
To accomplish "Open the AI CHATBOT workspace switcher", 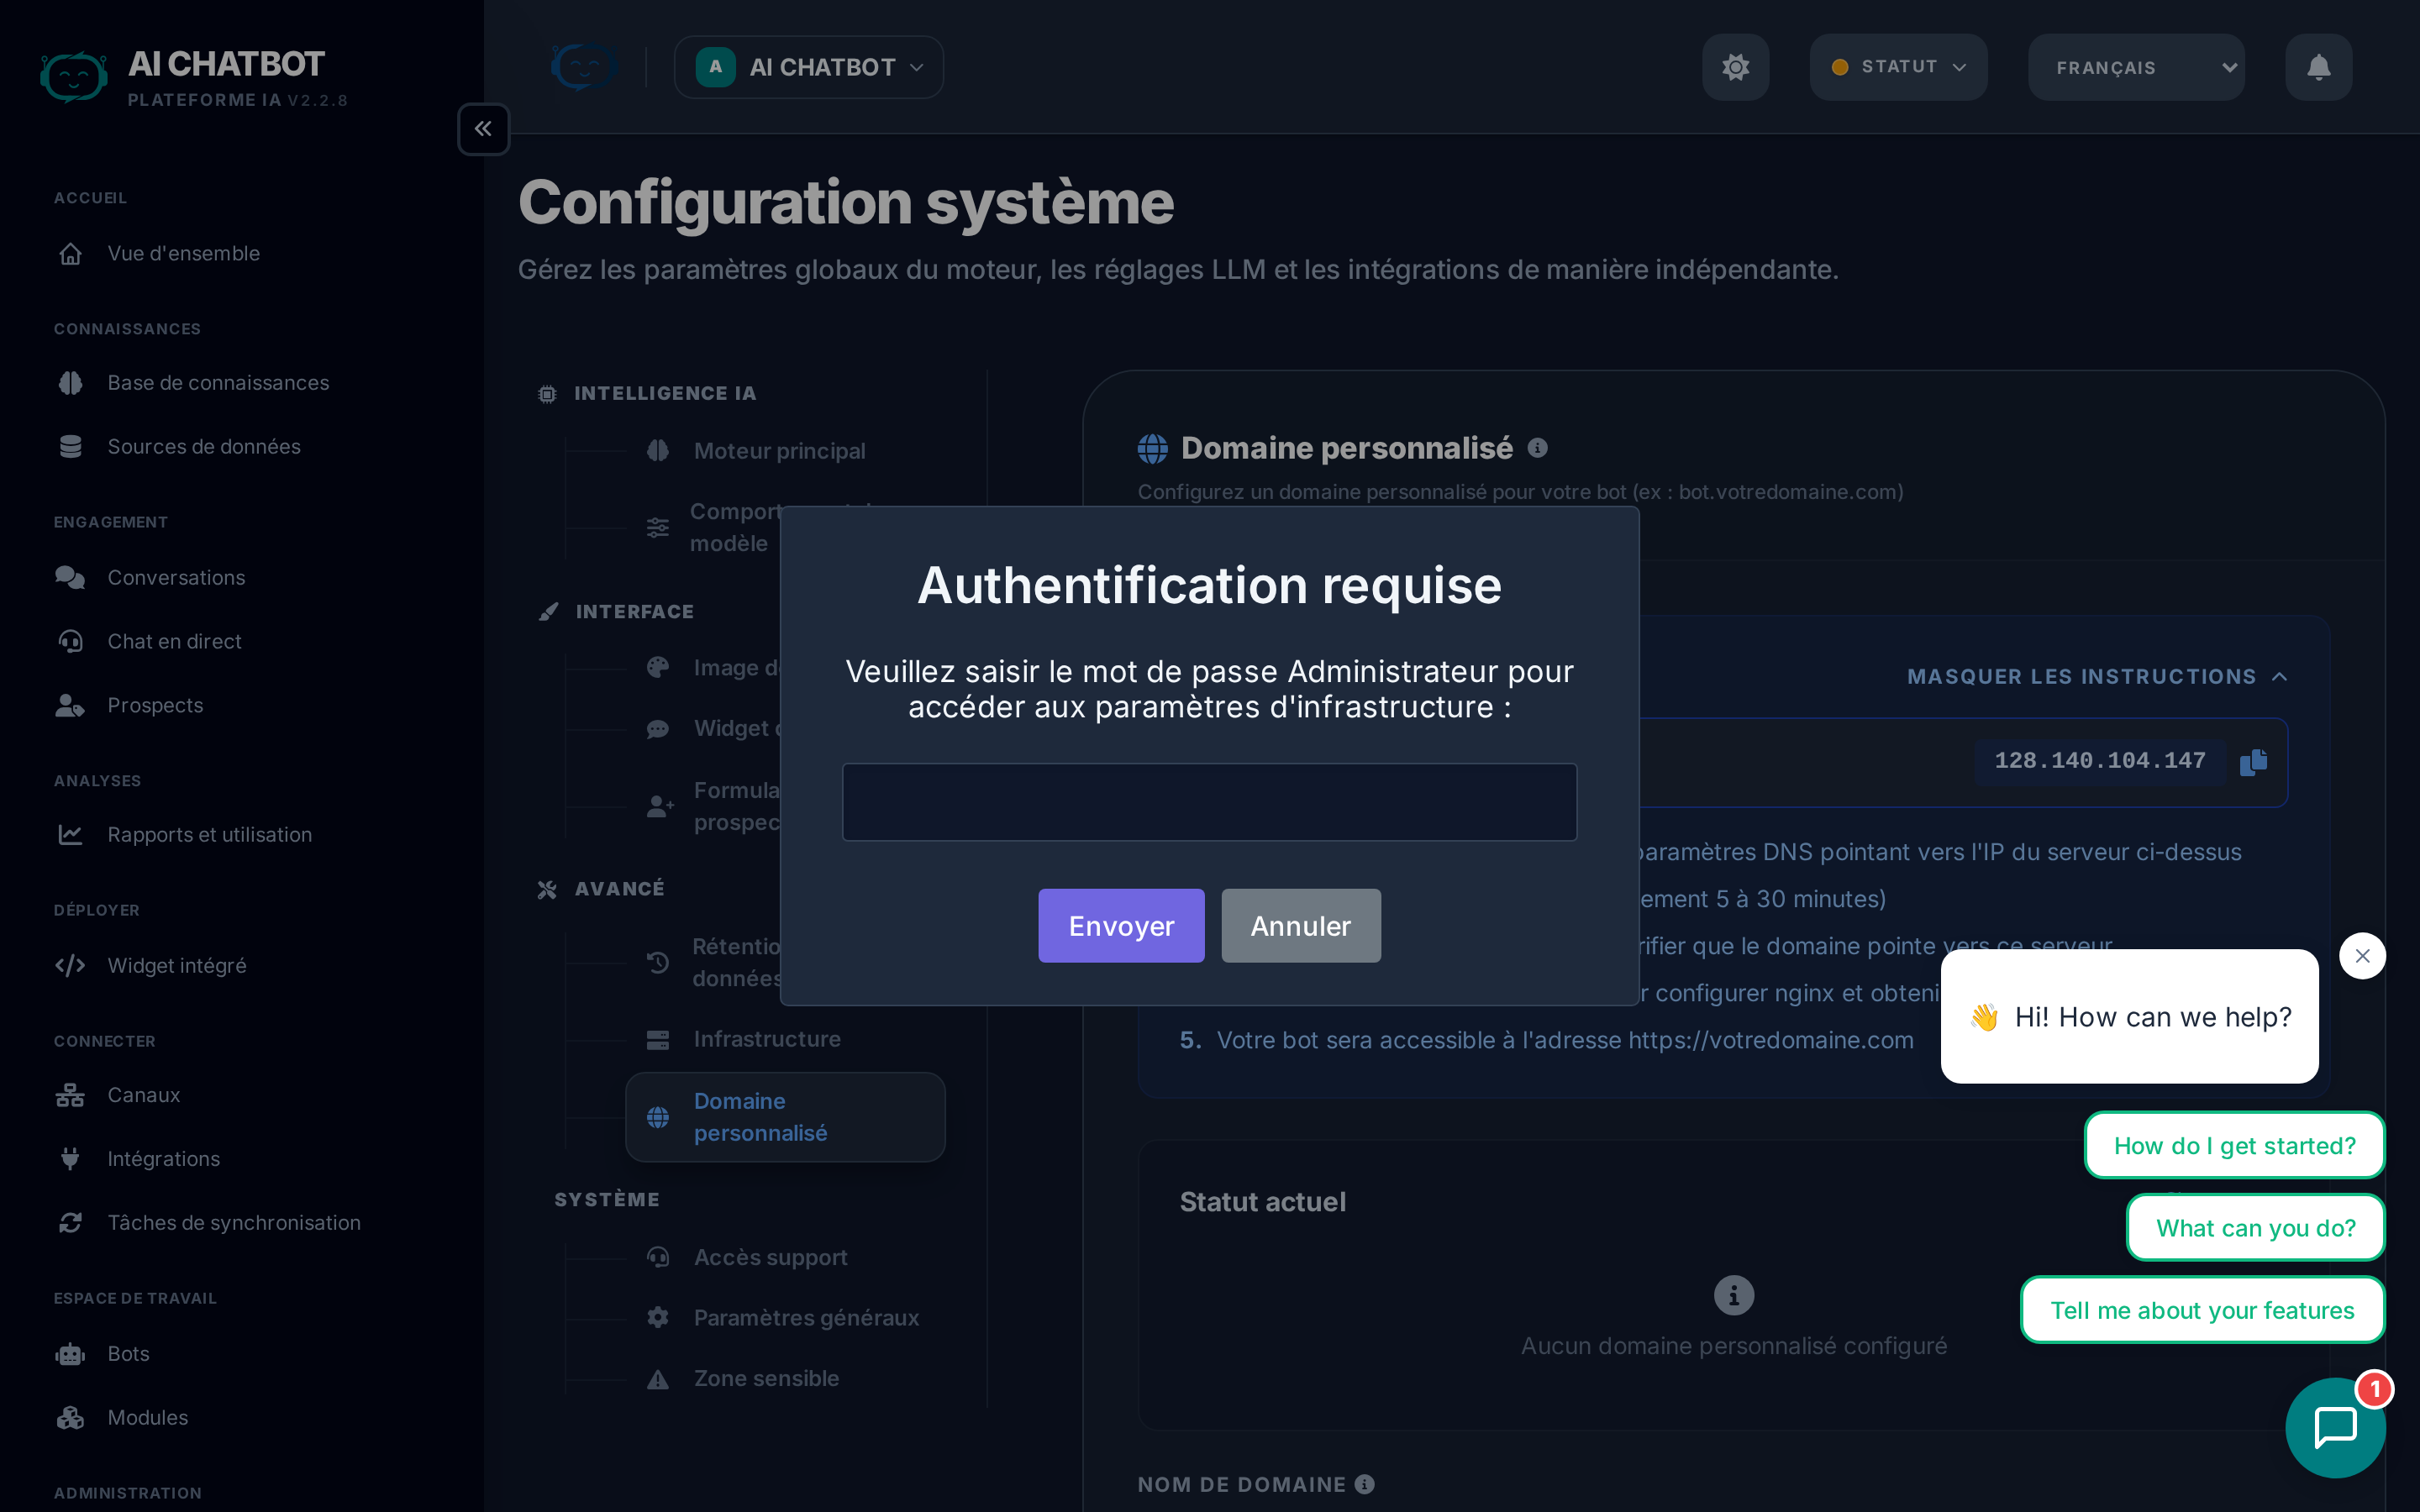I will click(808, 67).
